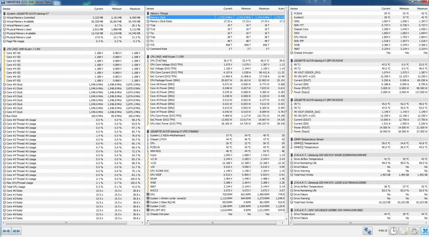The height and width of the screenshot is (237, 429).
Task: Click the thermometer icon beside VRM MOS
Action: coord(148,151)
